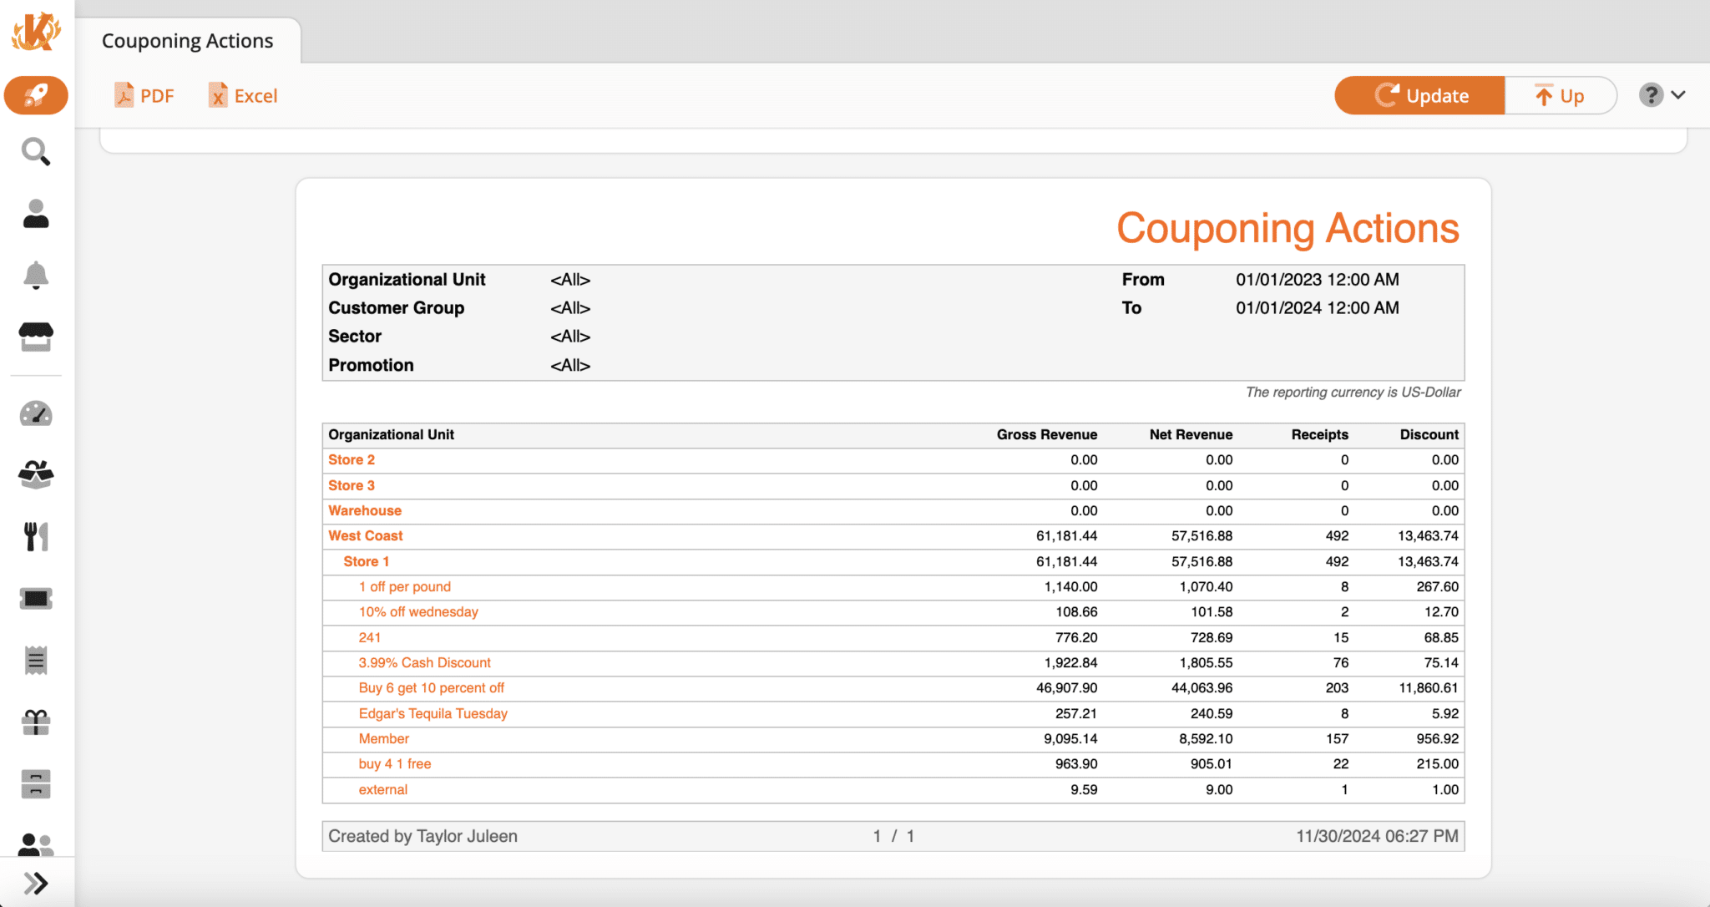Open the promotions gift icon
Image resolution: width=1710 pixels, height=907 pixels.
(36, 722)
